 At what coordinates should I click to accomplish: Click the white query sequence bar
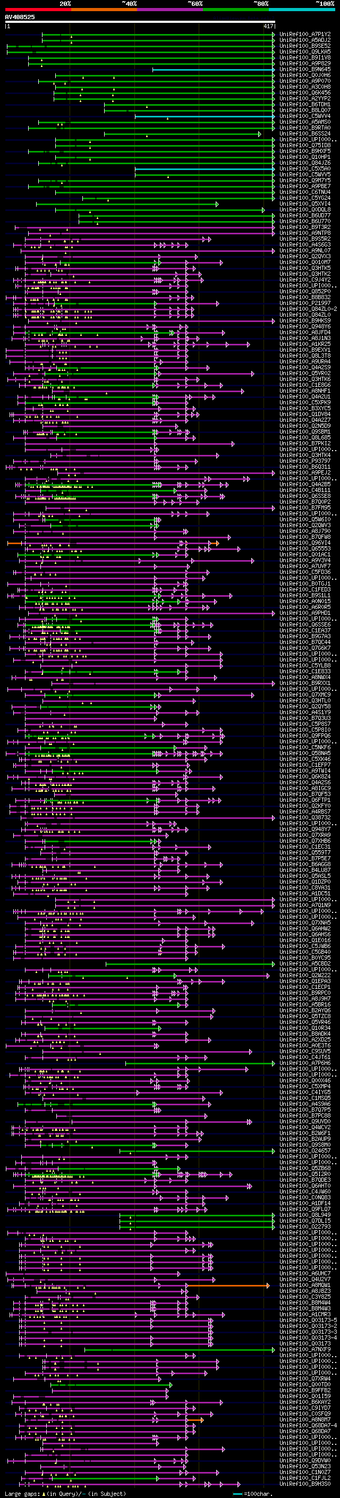(x=140, y=22)
